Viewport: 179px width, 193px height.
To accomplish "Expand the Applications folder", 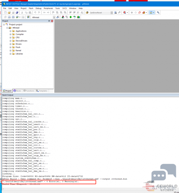I will [10, 31].
